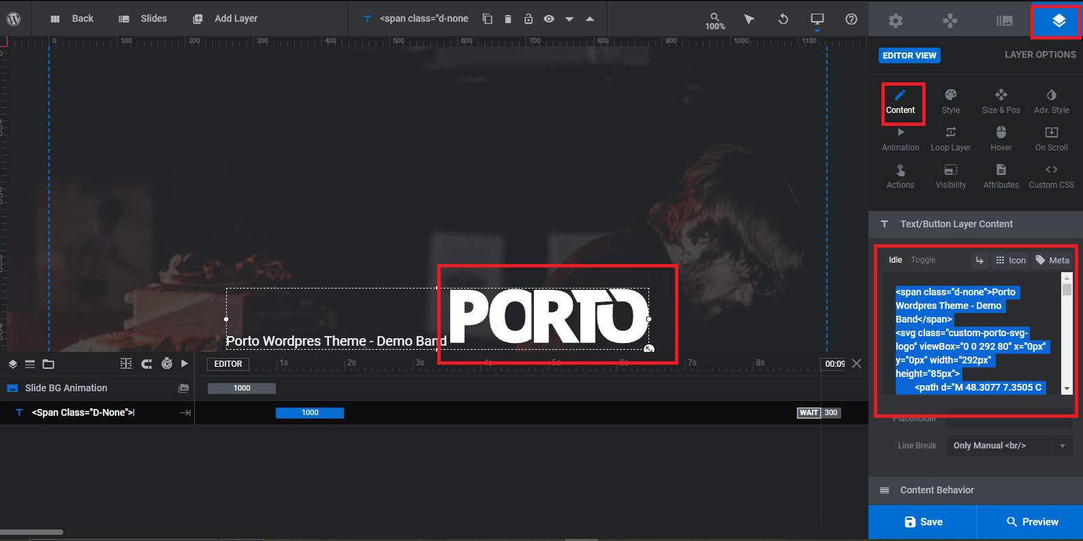Play the timeline animation

pos(185,364)
